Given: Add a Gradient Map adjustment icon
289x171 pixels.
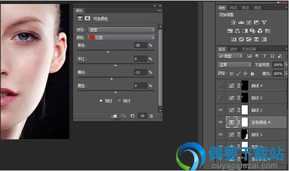Looking at the screenshot, I should pos(264,39).
